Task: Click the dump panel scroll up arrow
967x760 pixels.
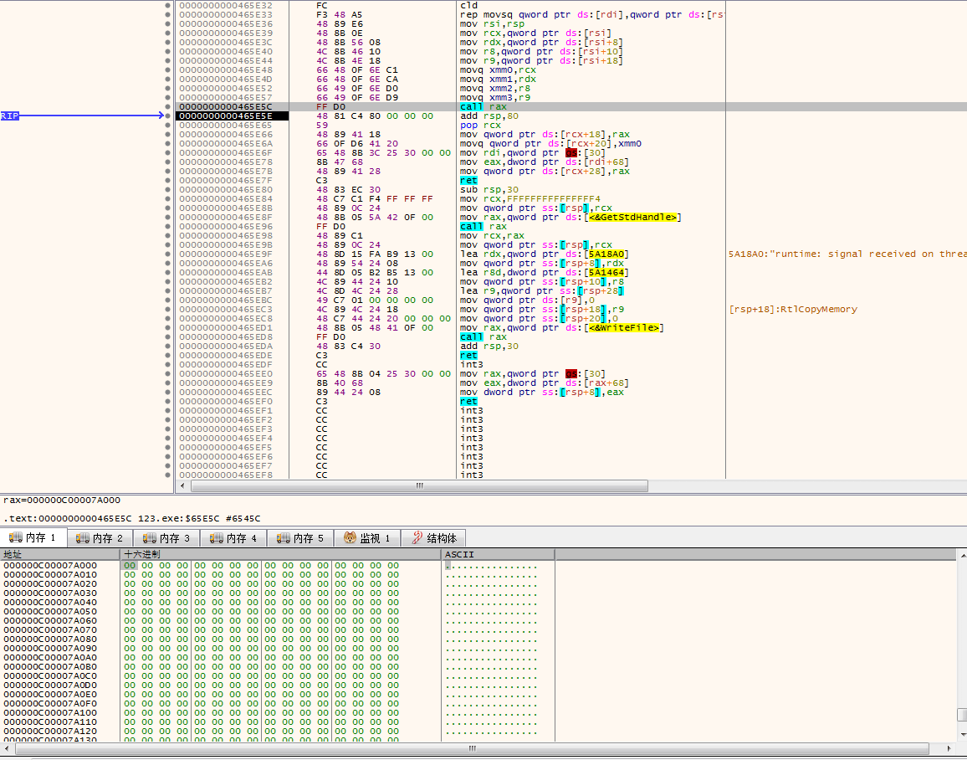Action: click(962, 556)
